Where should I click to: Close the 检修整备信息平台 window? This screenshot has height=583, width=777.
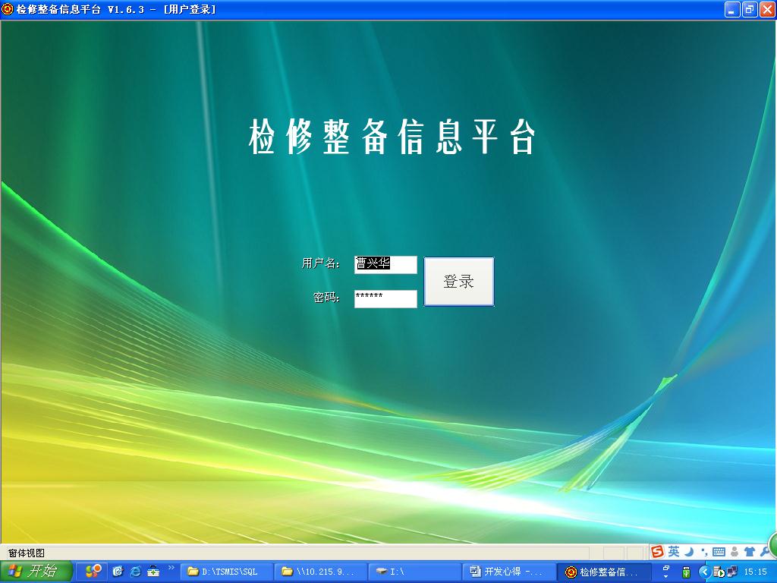(767, 9)
